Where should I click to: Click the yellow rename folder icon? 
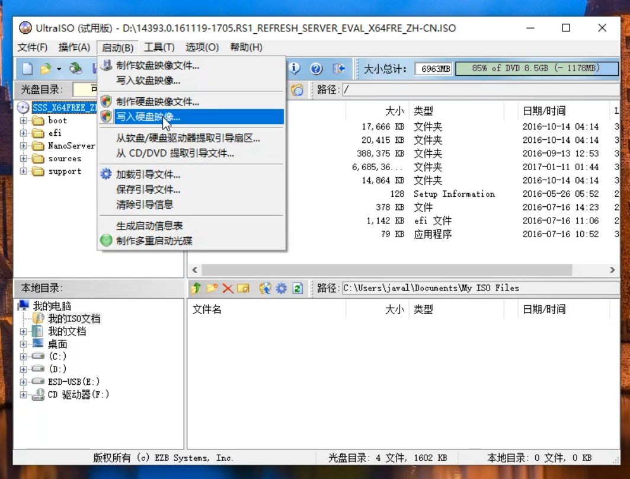pyautogui.click(x=244, y=288)
